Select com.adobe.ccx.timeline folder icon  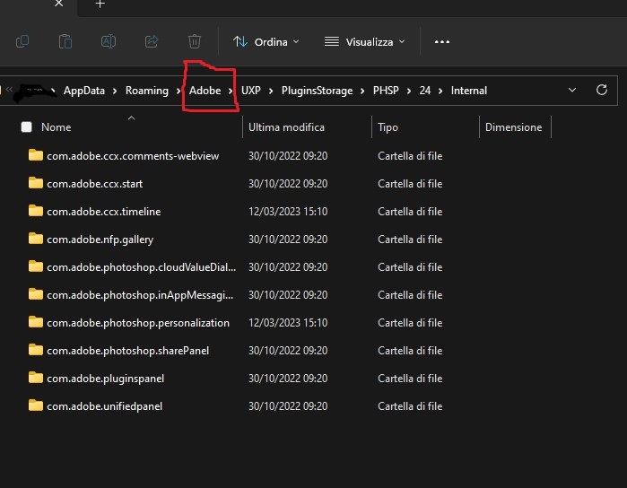point(36,211)
